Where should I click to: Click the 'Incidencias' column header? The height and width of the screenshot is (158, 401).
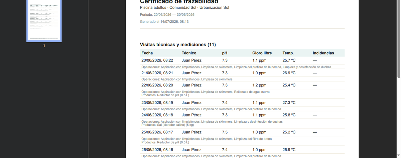(323, 53)
